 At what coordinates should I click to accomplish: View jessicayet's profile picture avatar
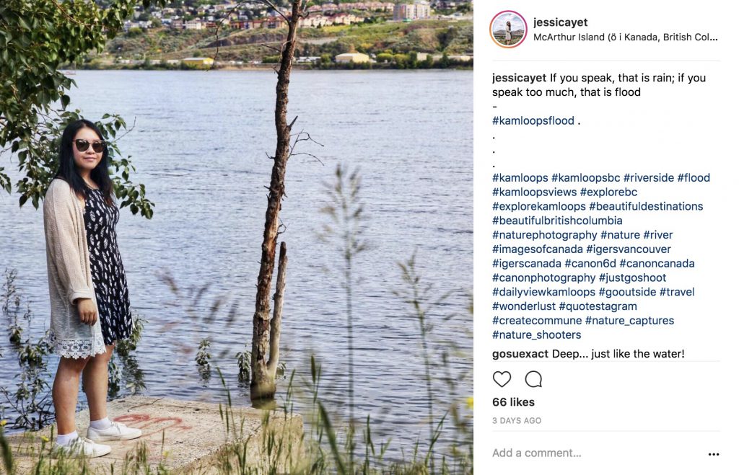(508, 30)
